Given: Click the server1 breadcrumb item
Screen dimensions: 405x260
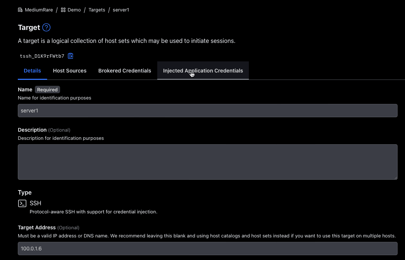Looking at the screenshot, I should pos(121,10).
